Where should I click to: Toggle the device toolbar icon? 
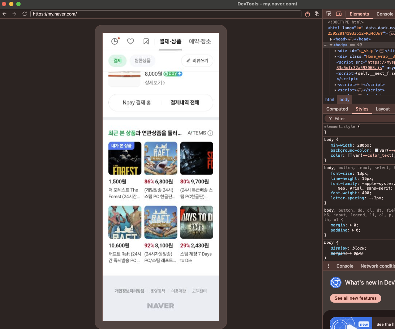click(x=339, y=14)
